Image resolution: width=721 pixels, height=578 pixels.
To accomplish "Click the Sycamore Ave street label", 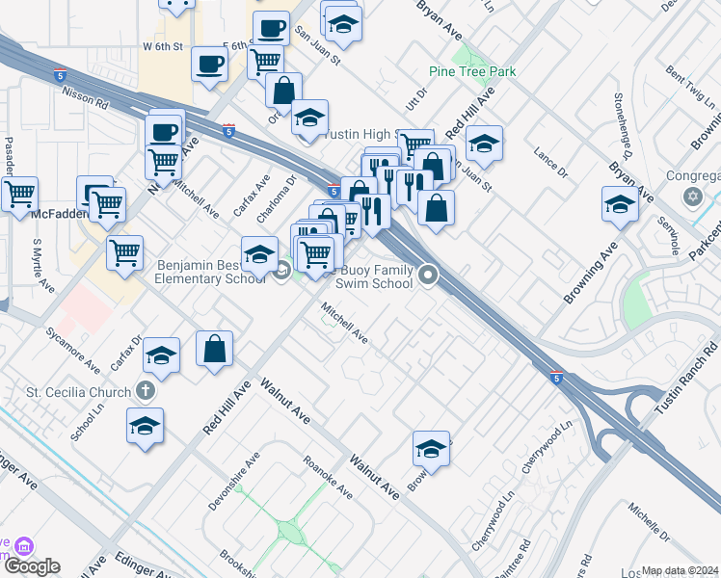I will (x=72, y=351).
